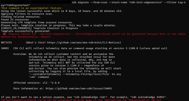Click the yellow experimental feature warning line

[32, 8]
